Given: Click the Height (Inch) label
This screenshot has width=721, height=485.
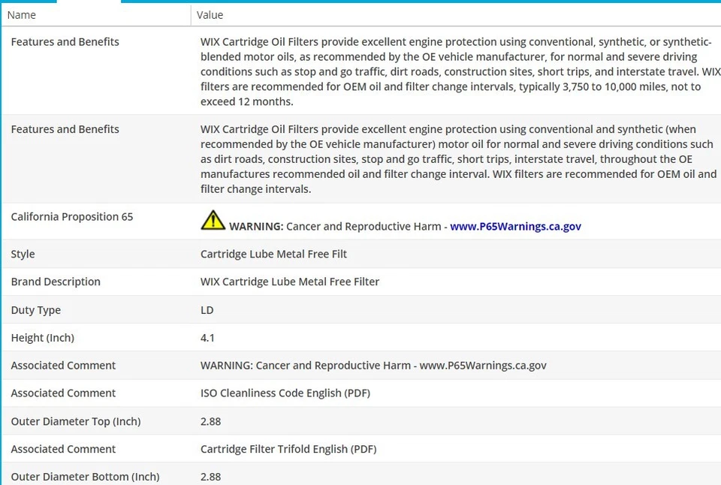Looking at the screenshot, I should pos(43,337).
